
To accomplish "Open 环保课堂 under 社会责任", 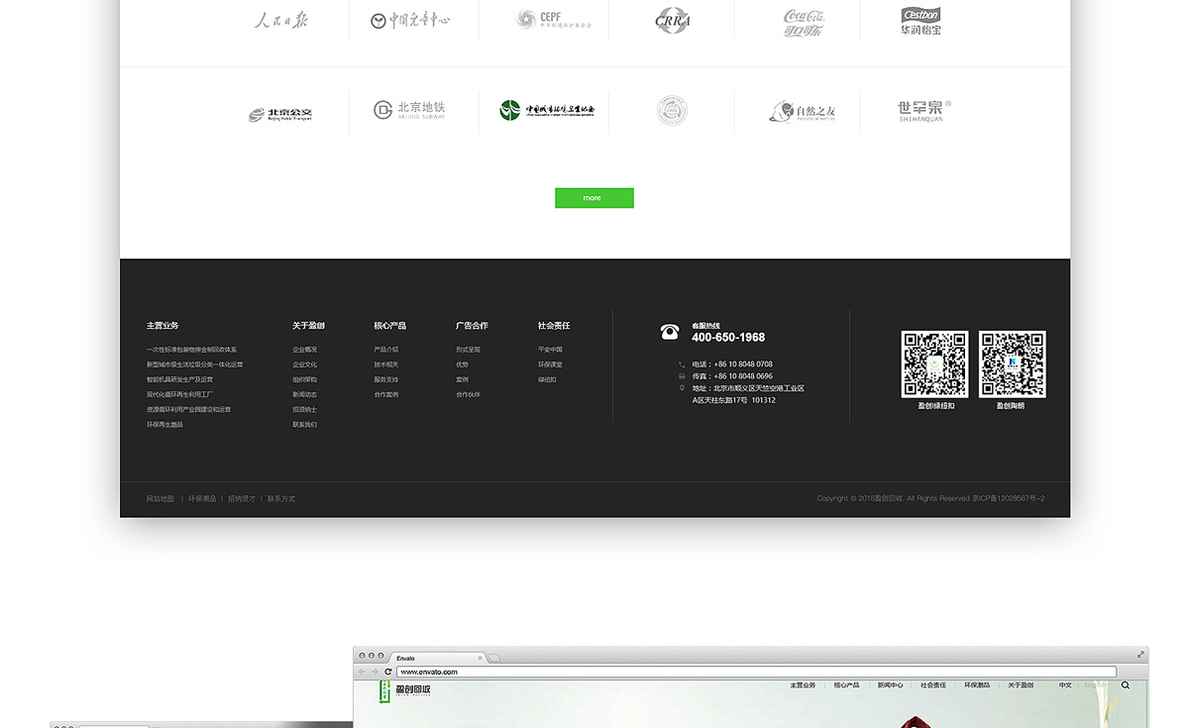I will click(x=551, y=364).
